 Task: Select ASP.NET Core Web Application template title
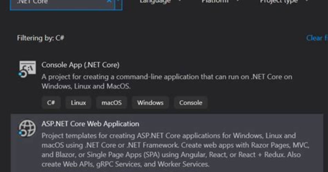(91, 124)
